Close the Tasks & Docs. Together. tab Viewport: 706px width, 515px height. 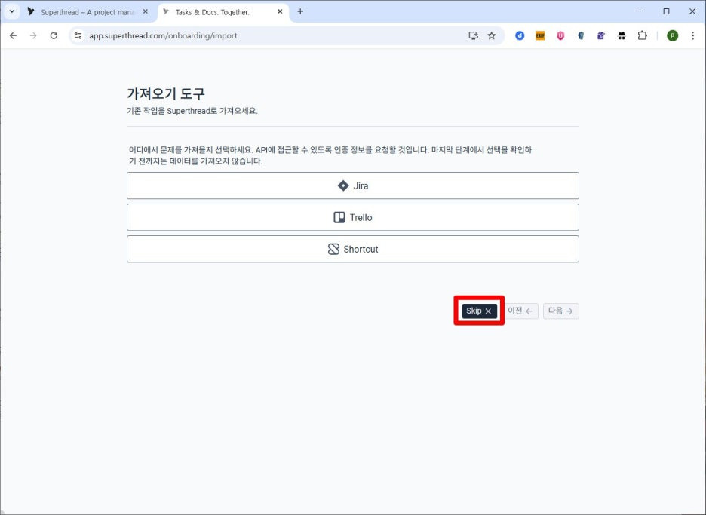pyautogui.click(x=280, y=12)
